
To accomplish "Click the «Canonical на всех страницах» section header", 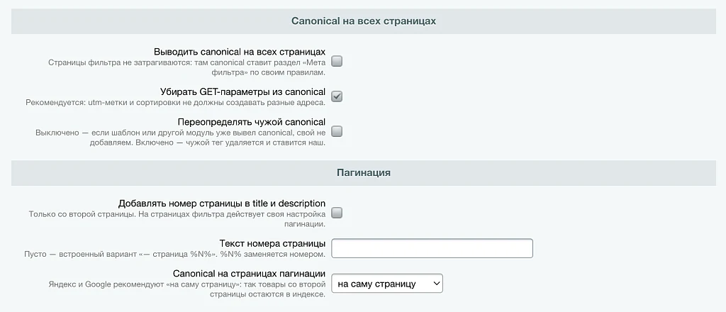I will pos(364,21).
